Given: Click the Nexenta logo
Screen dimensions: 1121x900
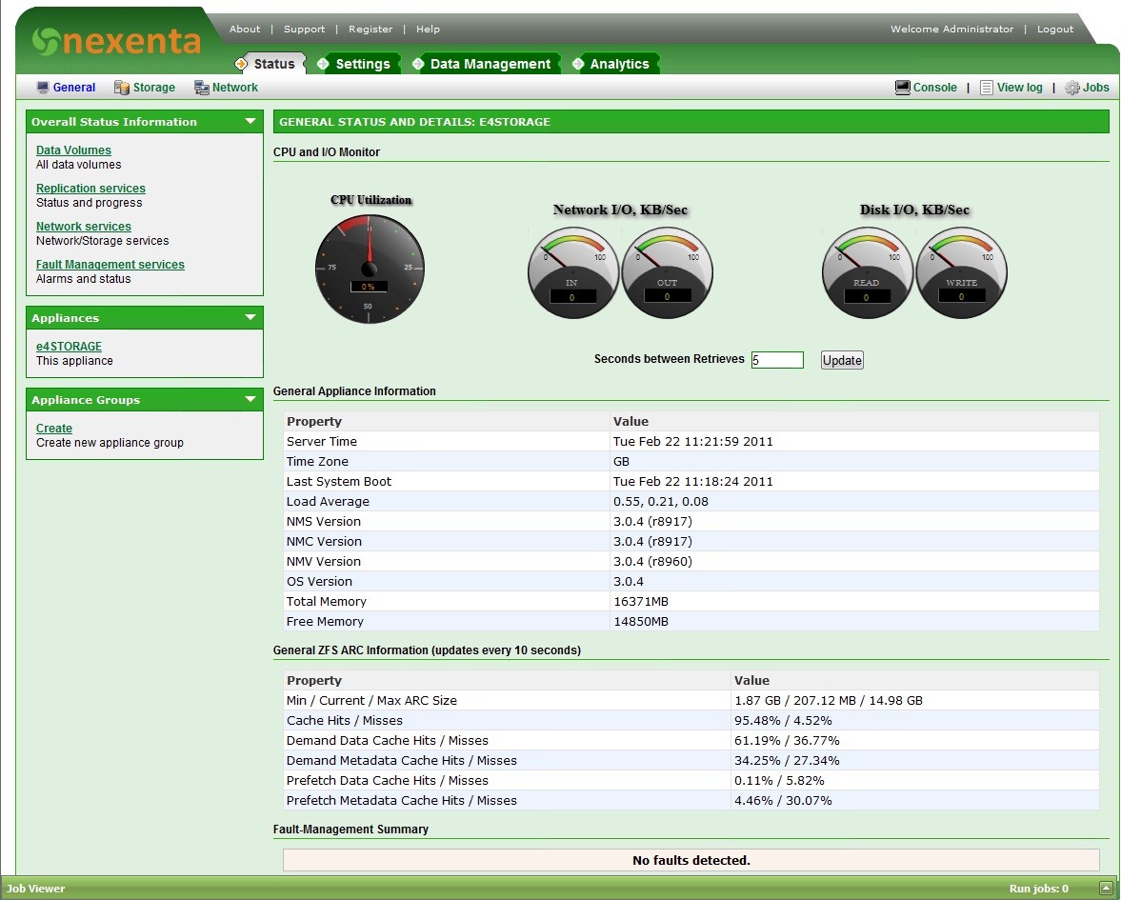Looking at the screenshot, I should 116,42.
